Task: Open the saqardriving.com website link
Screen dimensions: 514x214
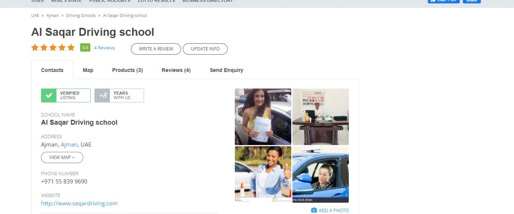Action: pyautogui.click(x=79, y=203)
